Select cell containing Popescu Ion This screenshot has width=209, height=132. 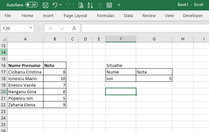(x=25, y=98)
